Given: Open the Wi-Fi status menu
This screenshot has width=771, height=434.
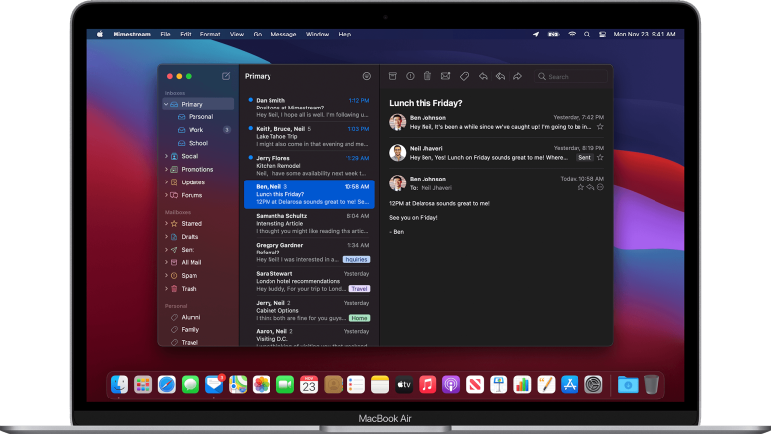Looking at the screenshot, I should pyautogui.click(x=572, y=35).
